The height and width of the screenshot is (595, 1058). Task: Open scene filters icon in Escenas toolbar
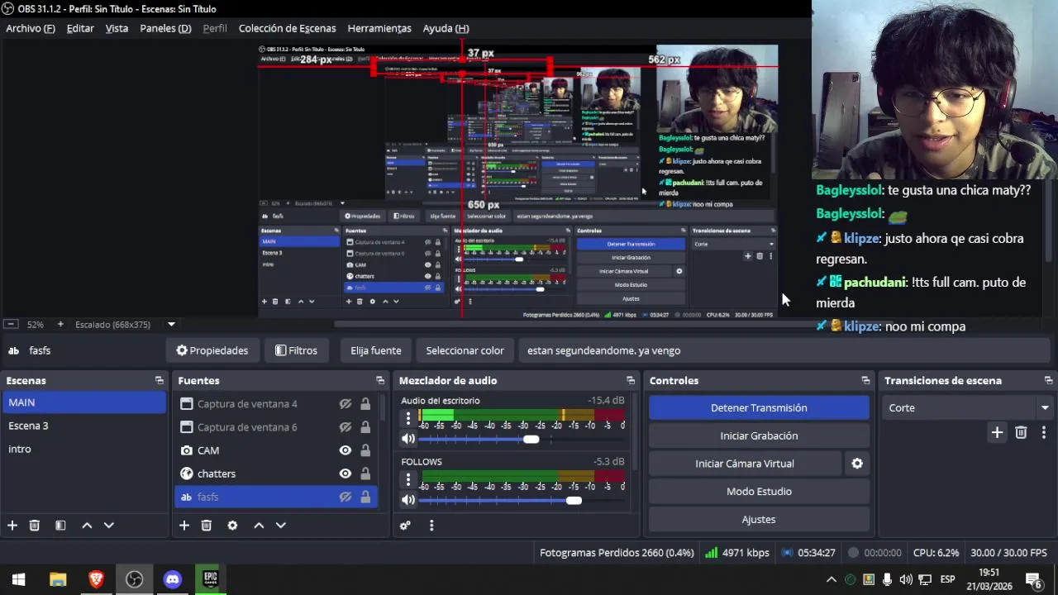pyautogui.click(x=60, y=525)
